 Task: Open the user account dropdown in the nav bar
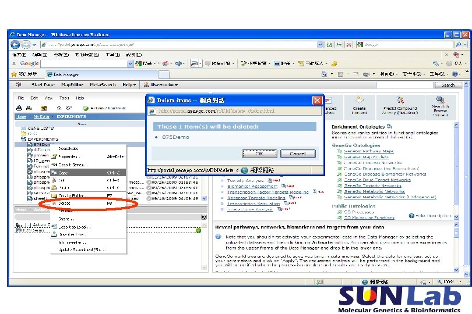(x=161, y=85)
